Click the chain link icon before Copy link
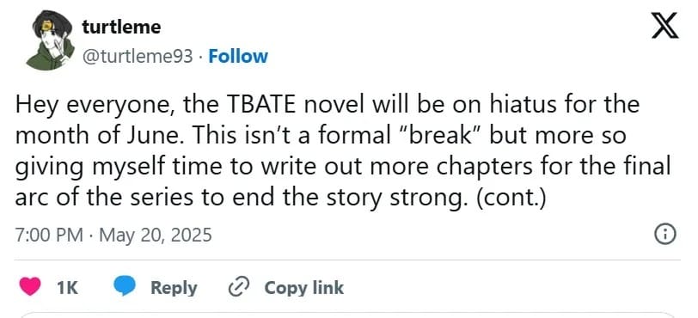The image size is (698, 318). coord(240,288)
